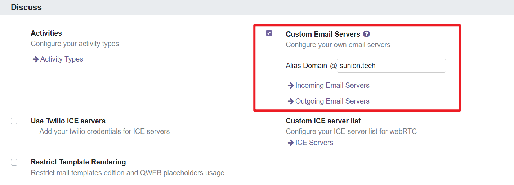
Task: Click the Restrict Template Rendering label
Action: click(78, 162)
